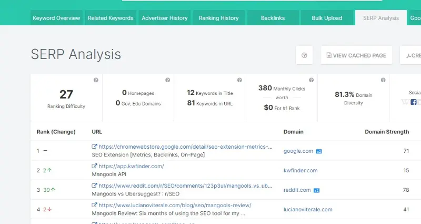Click the Domain Strength column header

pyautogui.click(x=387, y=132)
